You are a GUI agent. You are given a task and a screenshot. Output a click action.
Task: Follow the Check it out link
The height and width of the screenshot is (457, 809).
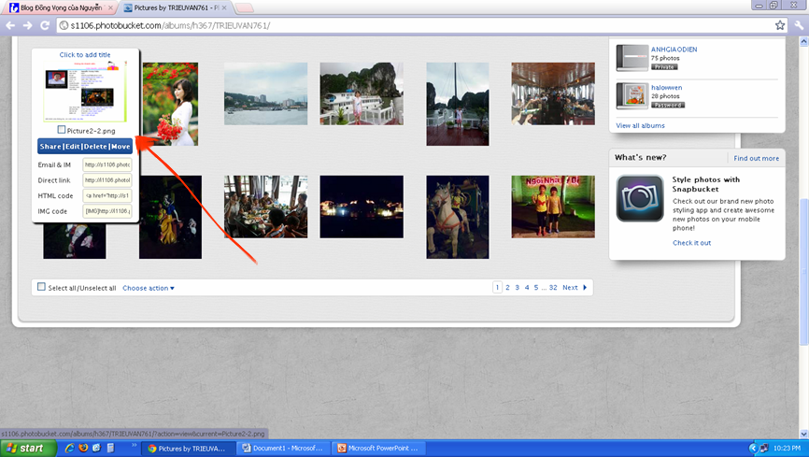tap(691, 243)
